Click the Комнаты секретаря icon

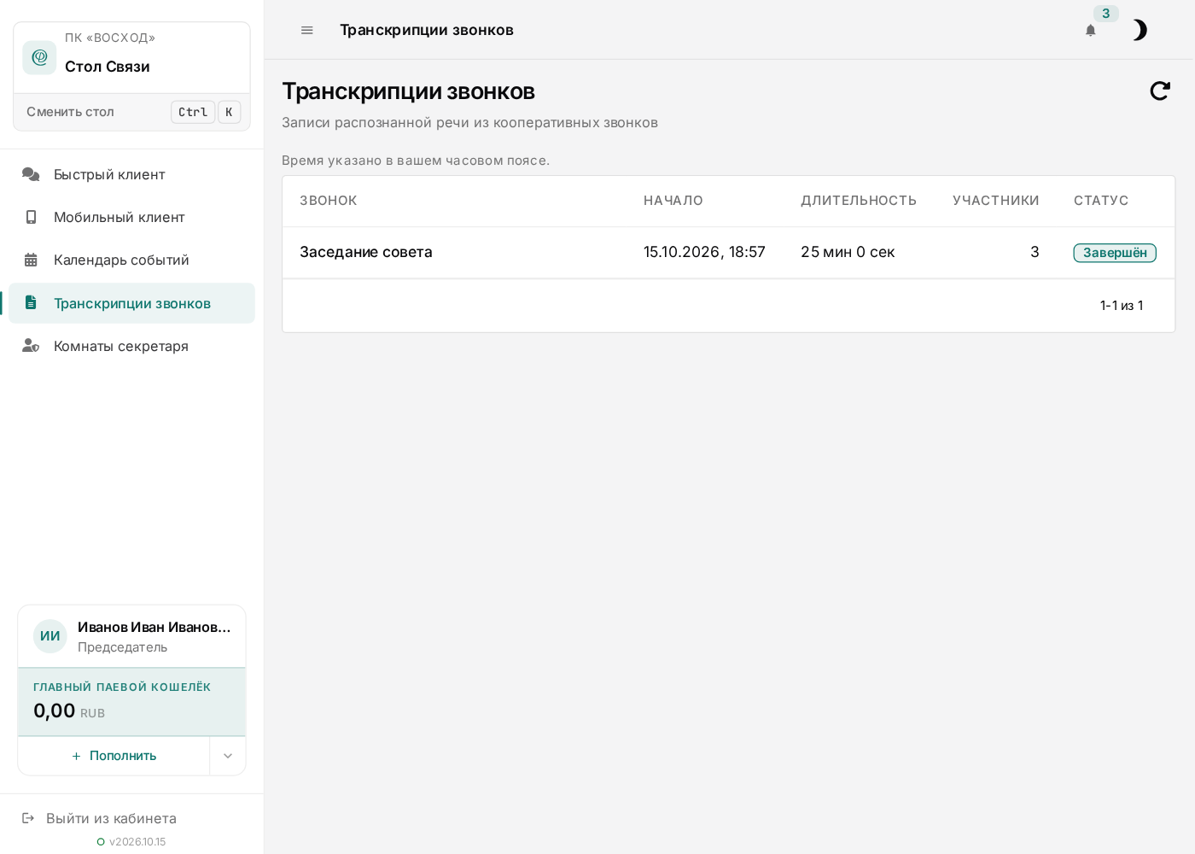coord(31,346)
